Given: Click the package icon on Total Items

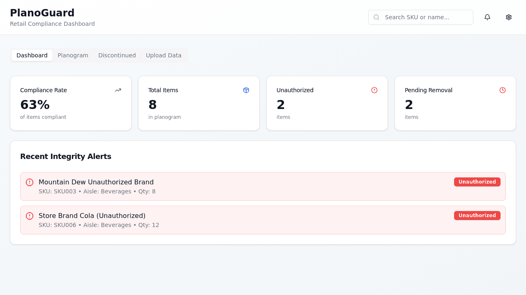Looking at the screenshot, I should [x=246, y=90].
